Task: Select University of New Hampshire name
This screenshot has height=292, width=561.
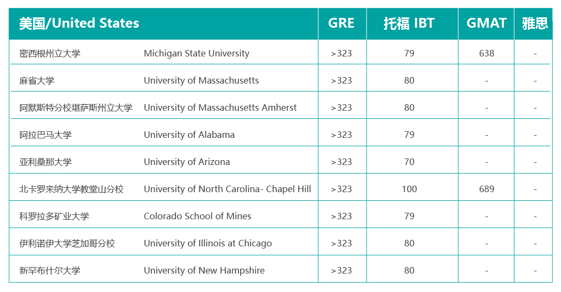Action: coord(204,270)
